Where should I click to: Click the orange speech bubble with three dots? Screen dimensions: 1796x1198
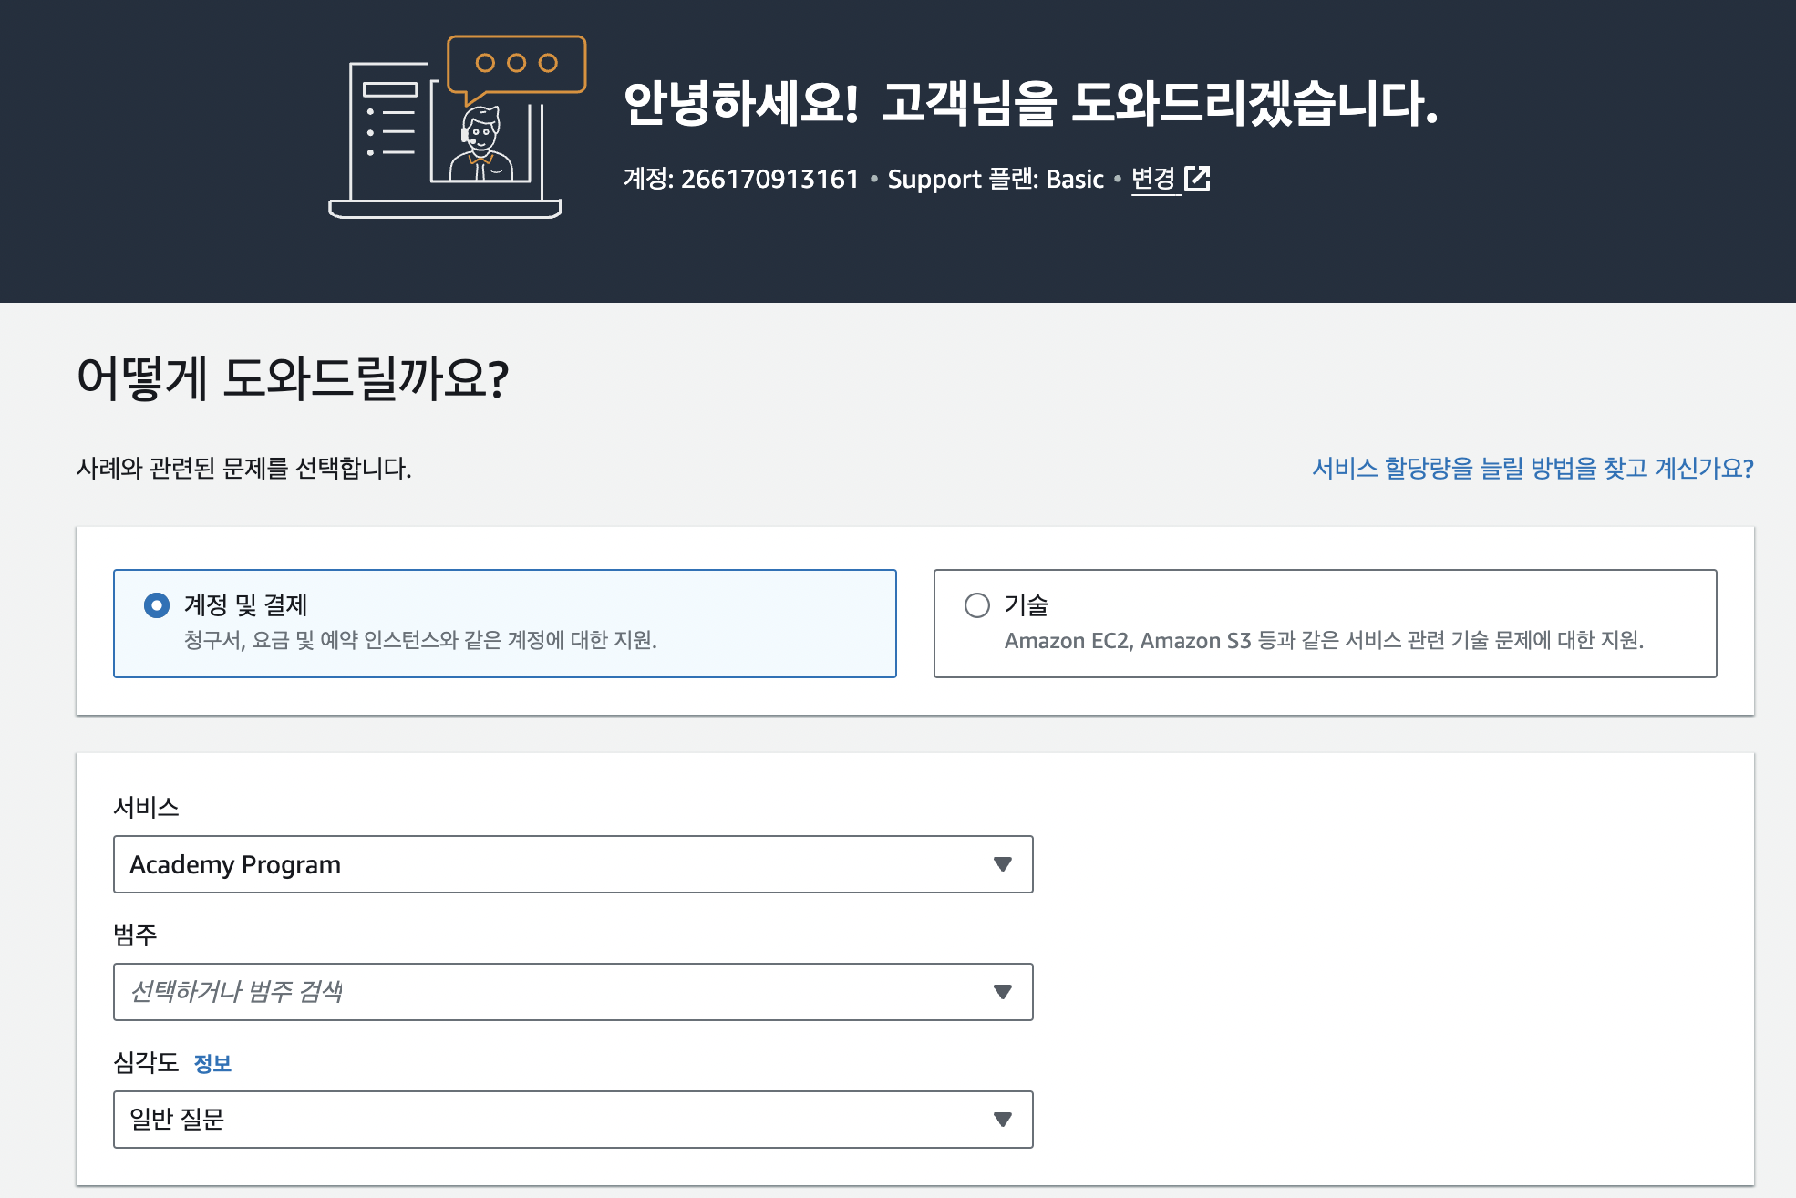point(516,65)
